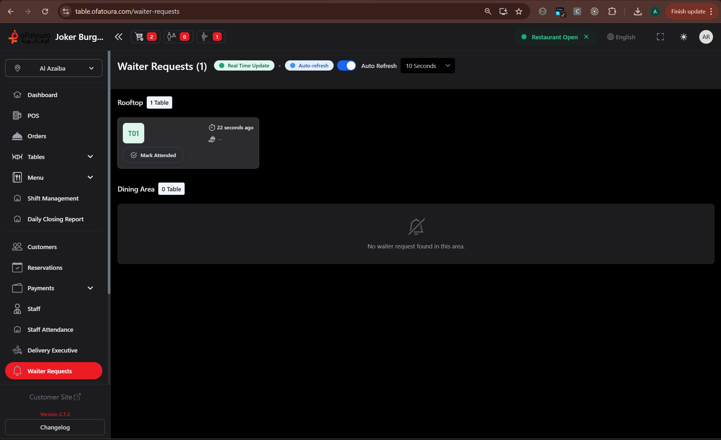The width and height of the screenshot is (721, 440).
Task: Mark table T01 request as attended
Action: 153,155
